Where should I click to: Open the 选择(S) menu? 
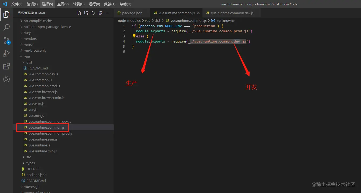tap(47, 4)
